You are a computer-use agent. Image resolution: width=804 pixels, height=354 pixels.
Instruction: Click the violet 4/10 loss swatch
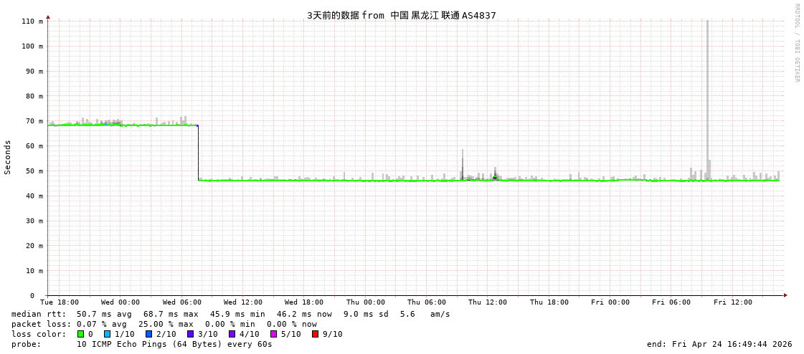[232, 334]
